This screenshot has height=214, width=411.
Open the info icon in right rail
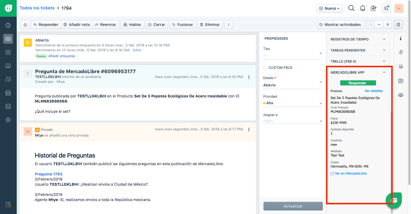coord(401,39)
